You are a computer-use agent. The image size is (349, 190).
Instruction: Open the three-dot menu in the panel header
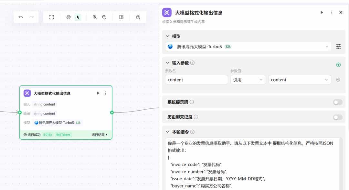pyautogui.click(x=331, y=12)
